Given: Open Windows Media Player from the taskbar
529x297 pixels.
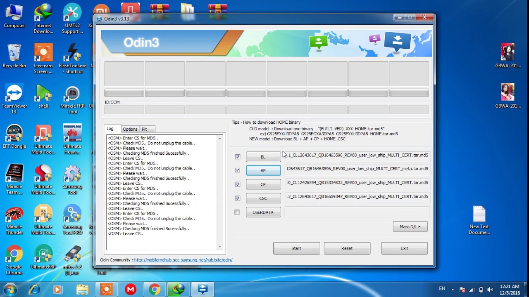Looking at the screenshot, I should [x=57, y=290].
